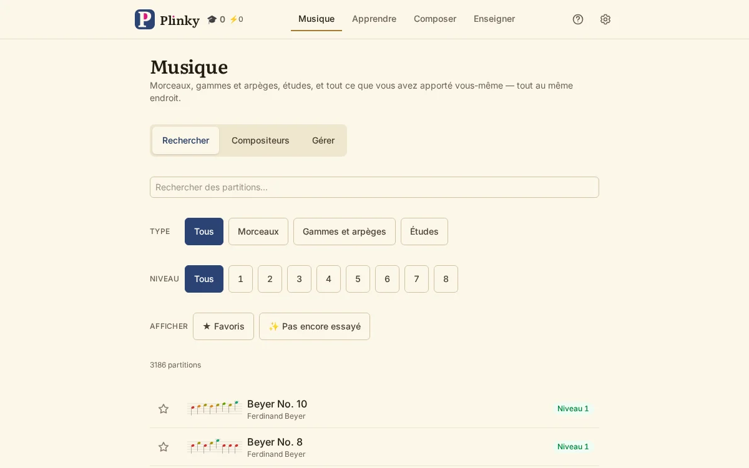
Task: Click the Plinky brand name
Action: [x=180, y=21]
